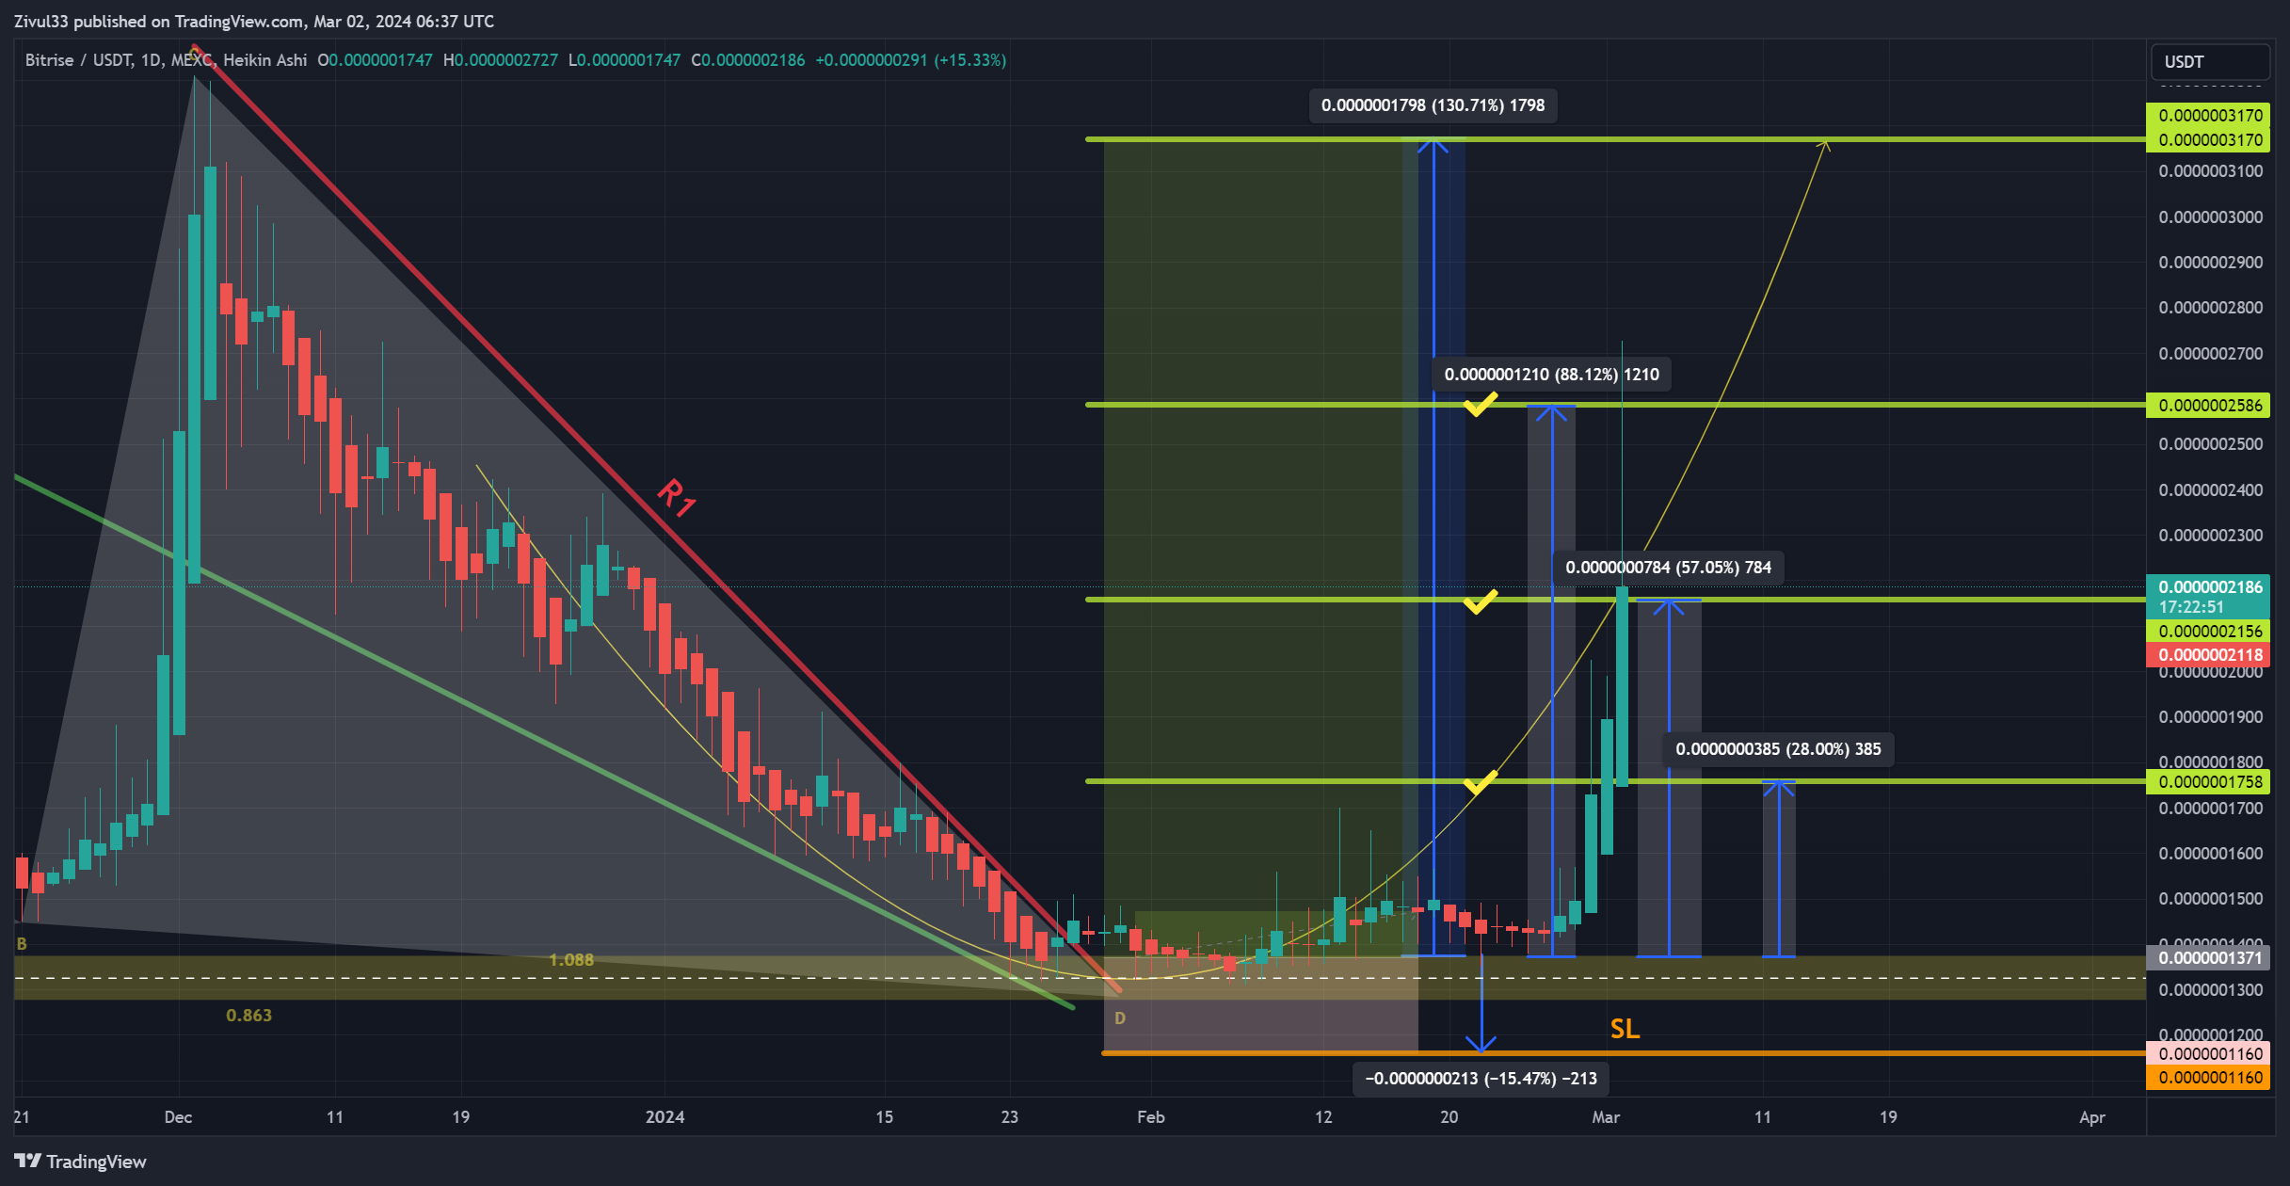The height and width of the screenshot is (1186, 2290).
Task: Click the topmost 0.0000003170 green price label
Action: 2208,116
